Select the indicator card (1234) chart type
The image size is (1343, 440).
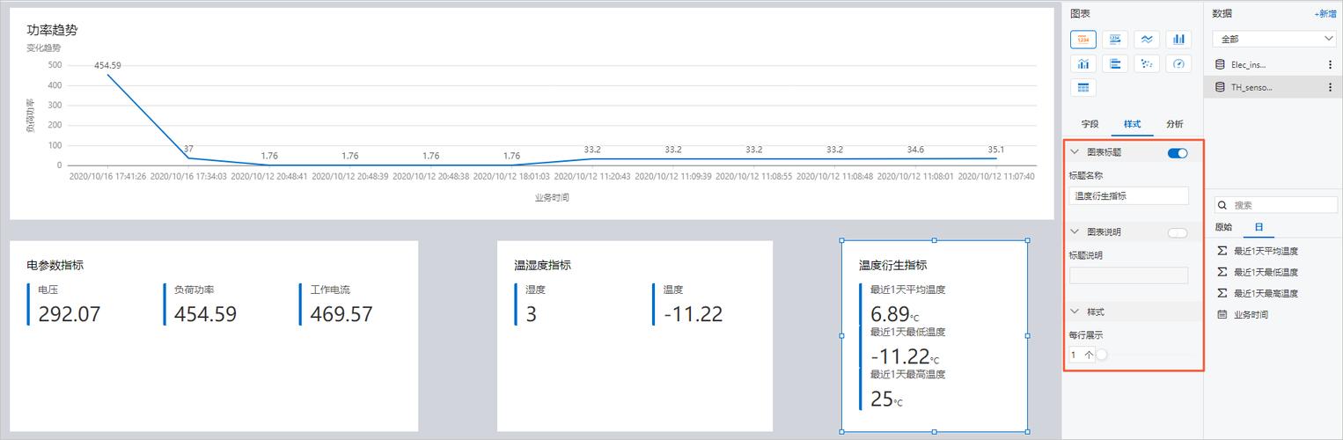(1082, 39)
